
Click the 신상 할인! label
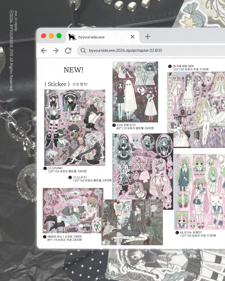[80, 84]
